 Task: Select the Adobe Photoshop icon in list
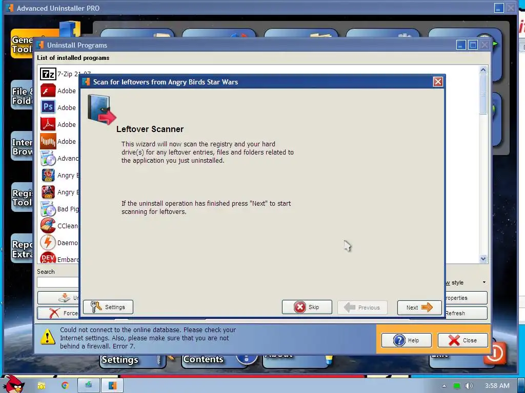tap(48, 107)
